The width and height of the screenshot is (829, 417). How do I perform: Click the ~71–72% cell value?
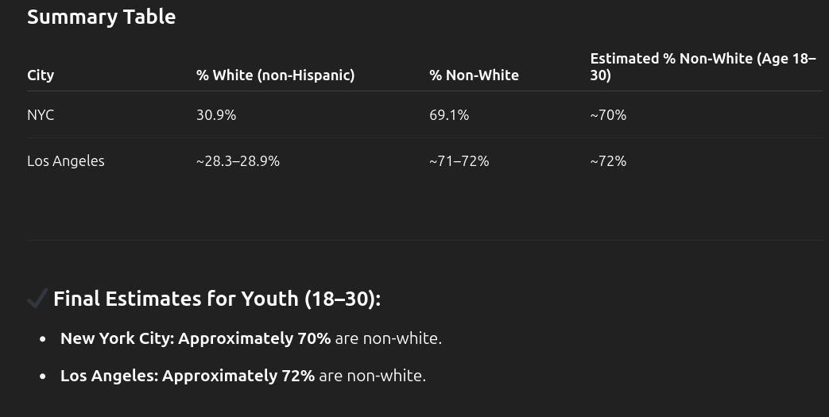[459, 161]
